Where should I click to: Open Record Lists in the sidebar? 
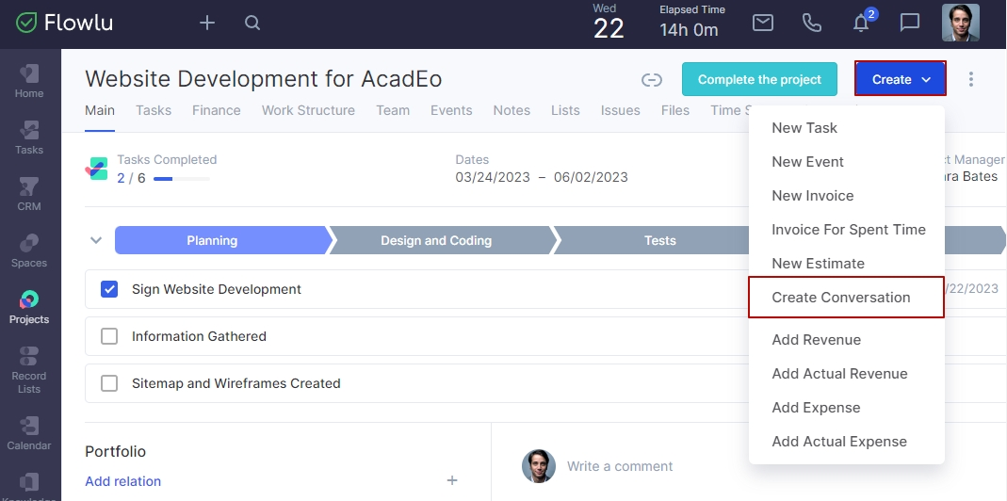point(29,370)
